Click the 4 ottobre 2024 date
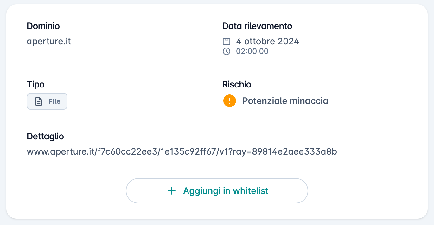The width and height of the screenshot is (434, 225). (x=268, y=41)
